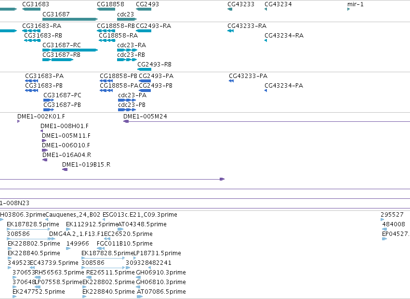410x299 pixels.
Task: Open the CG18858-PA protein label
Action: tap(119, 86)
